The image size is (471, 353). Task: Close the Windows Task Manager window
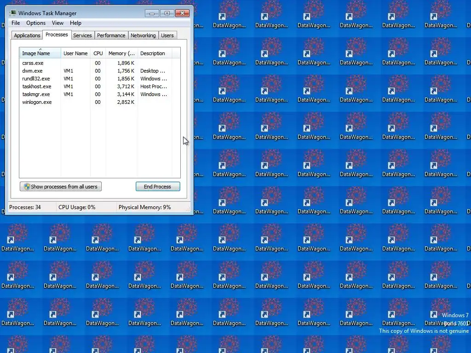point(182,13)
